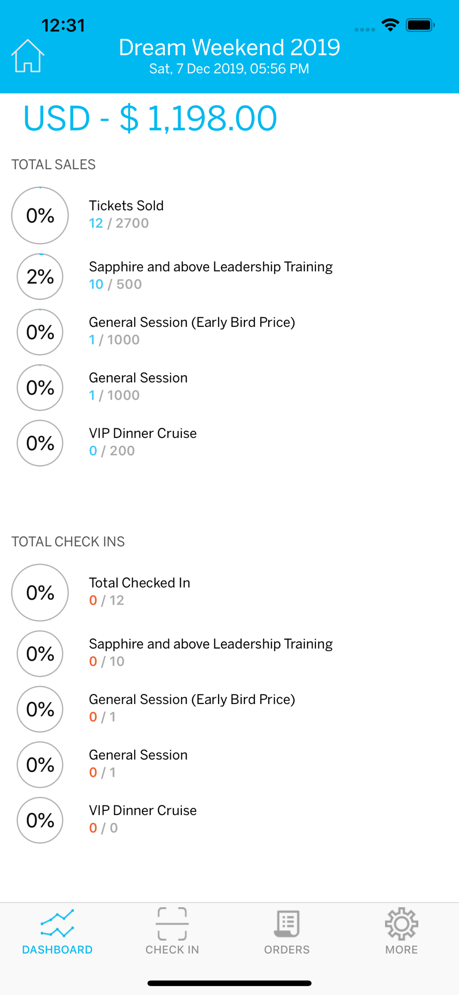Tap the Wi-Fi status icon

[x=390, y=25]
